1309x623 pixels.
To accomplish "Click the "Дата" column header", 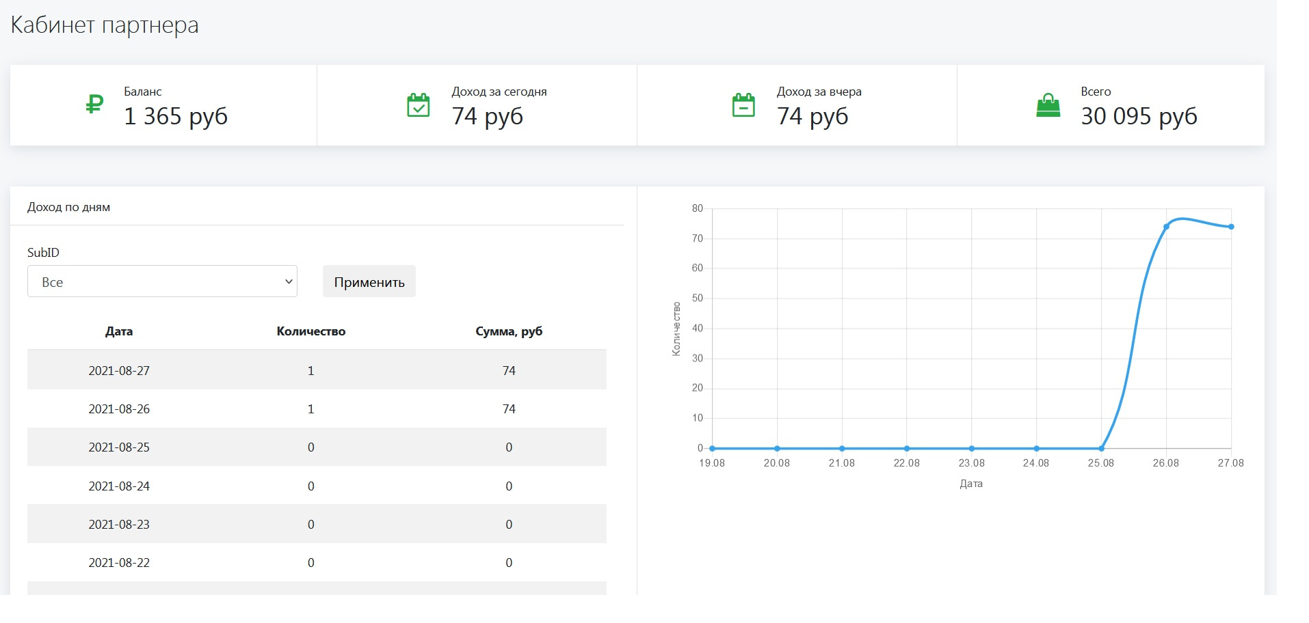I will coord(119,331).
